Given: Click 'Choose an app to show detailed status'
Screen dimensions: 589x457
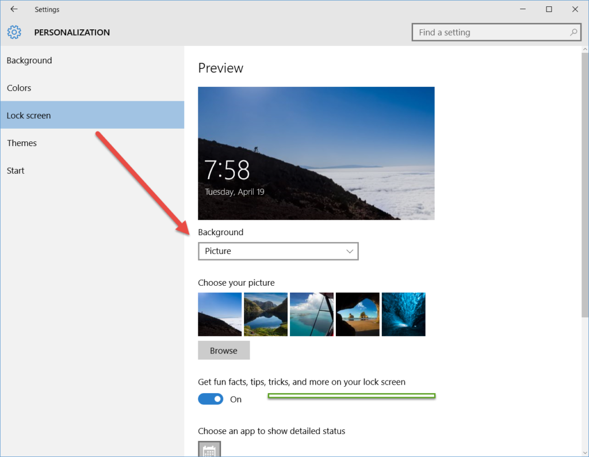Looking at the screenshot, I should (x=271, y=431).
